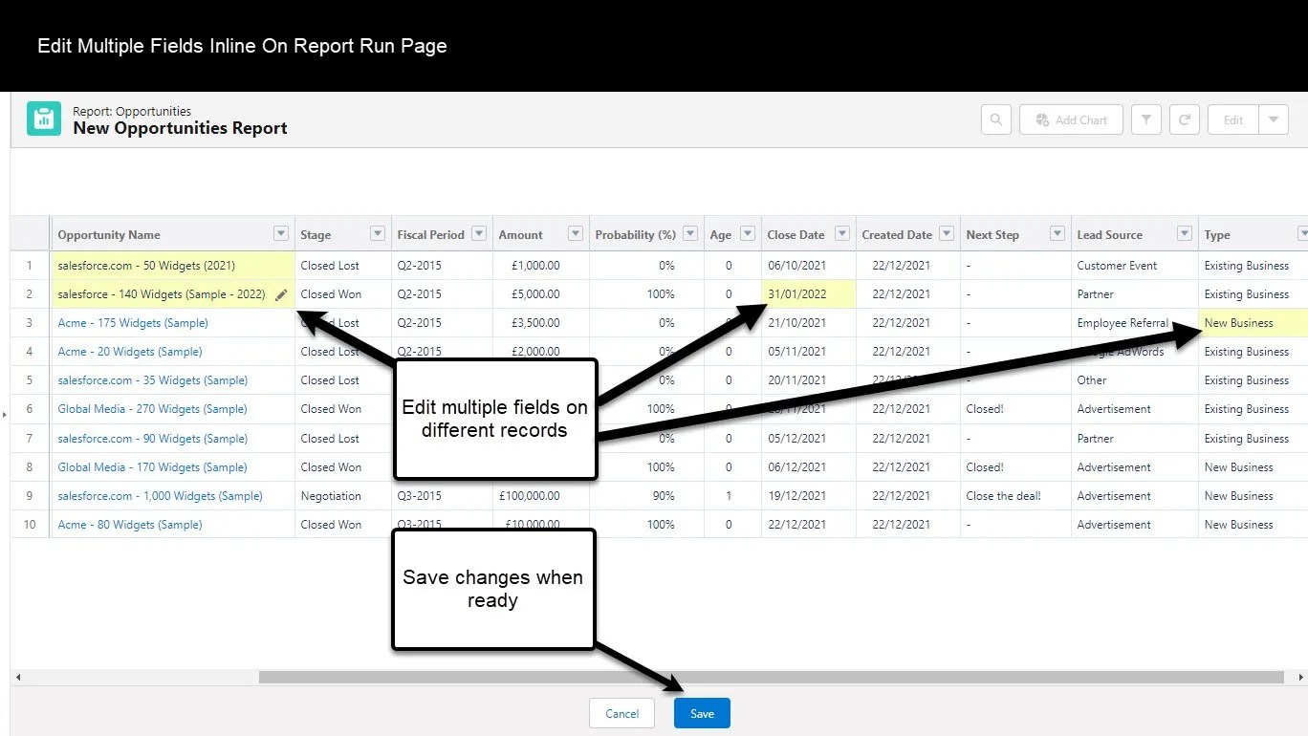Refresh the report with the reload icon

tap(1184, 119)
